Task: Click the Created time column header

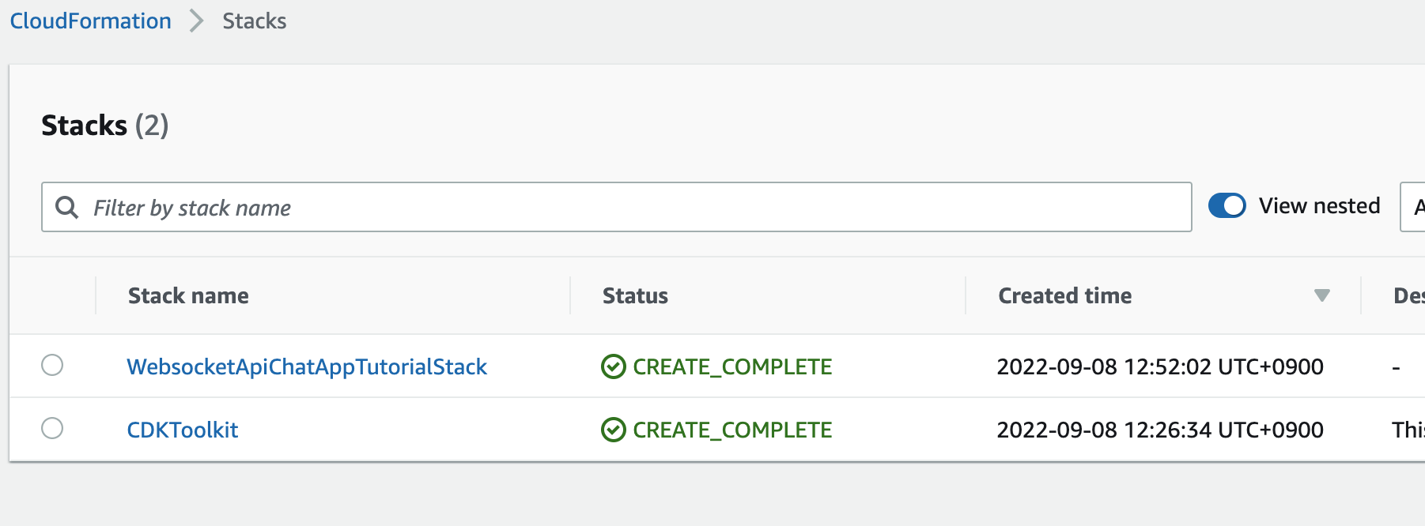Action: point(1064,295)
